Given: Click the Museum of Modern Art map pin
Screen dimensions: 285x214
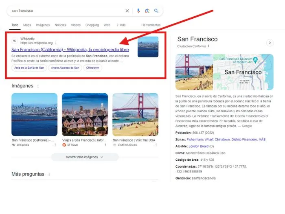Looking at the screenshot, I should point(255,60).
